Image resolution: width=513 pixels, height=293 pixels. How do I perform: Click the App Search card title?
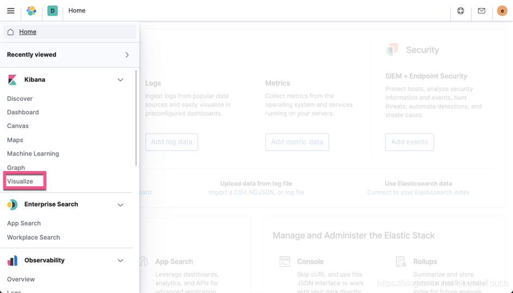[x=174, y=261]
